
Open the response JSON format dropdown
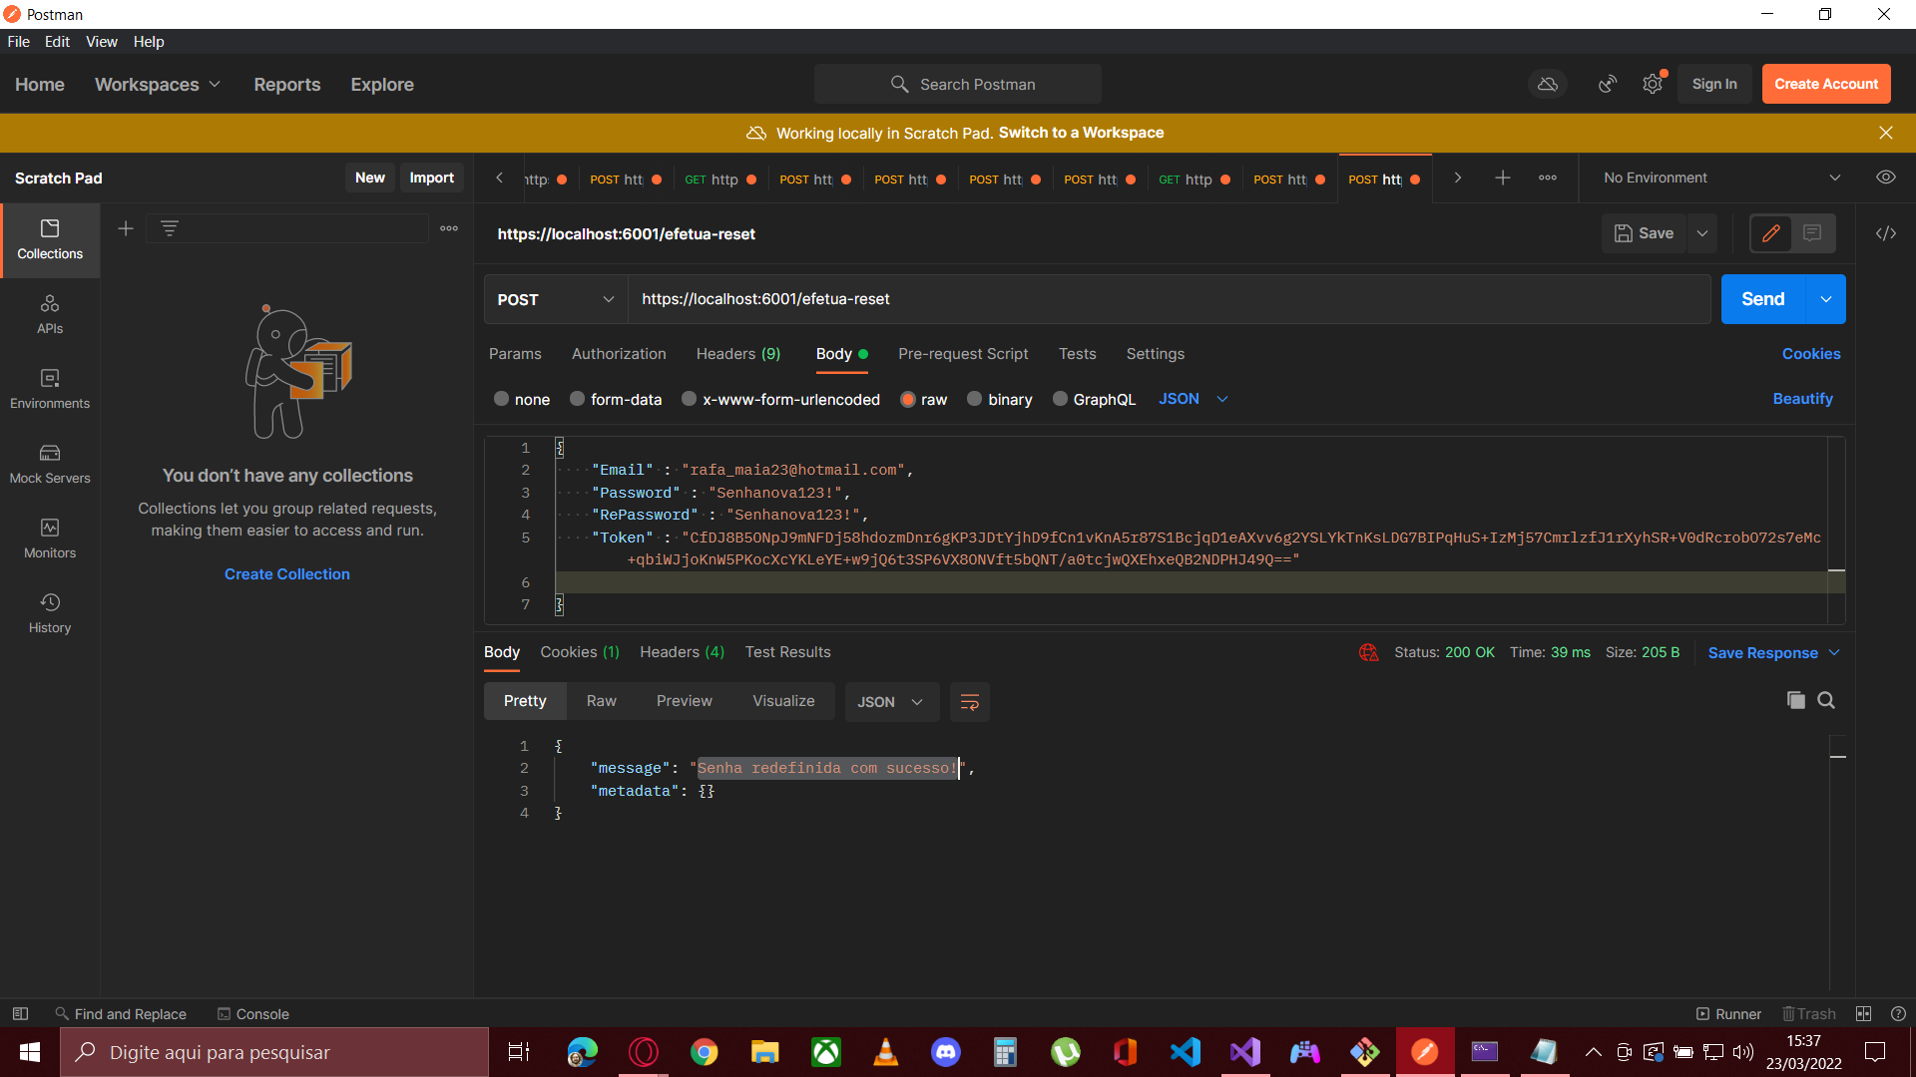tap(891, 702)
